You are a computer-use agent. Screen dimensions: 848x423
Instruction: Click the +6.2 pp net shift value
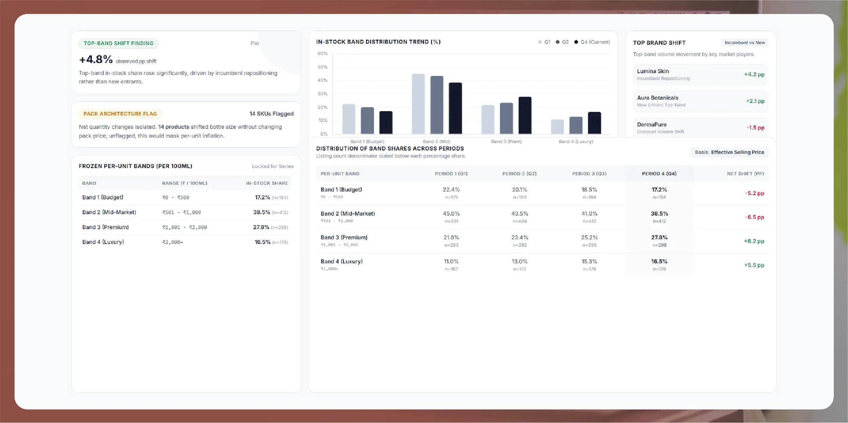[754, 241]
